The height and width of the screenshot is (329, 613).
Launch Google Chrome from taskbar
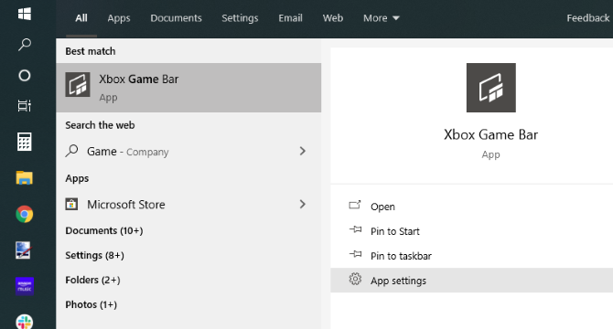pos(24,214)
